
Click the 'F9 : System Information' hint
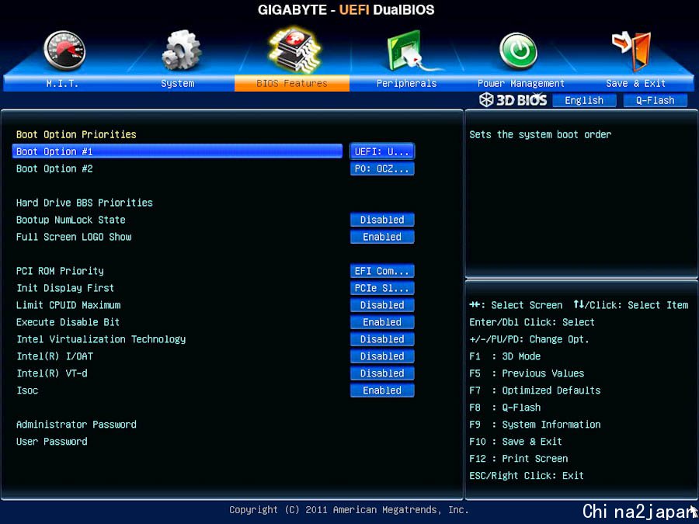pos(535,424)
